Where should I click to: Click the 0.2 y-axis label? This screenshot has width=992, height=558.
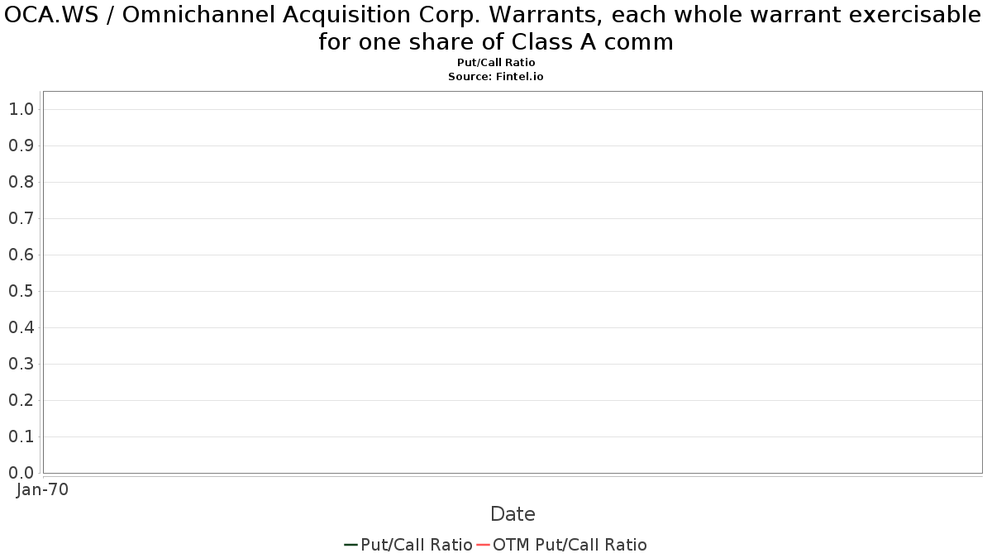pyautogui.click(x=21, y=400)
